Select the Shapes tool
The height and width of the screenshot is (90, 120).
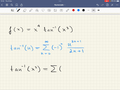tap(37, 10)
